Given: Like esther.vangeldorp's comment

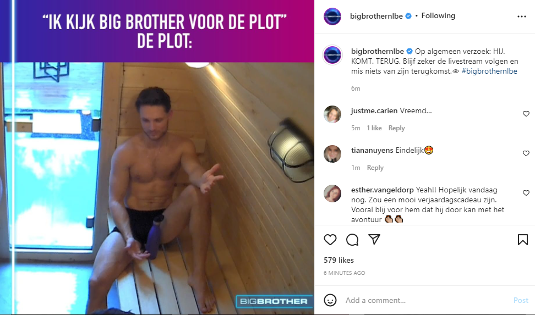Looking at the screenshot, I should click(x=526, y=192).
